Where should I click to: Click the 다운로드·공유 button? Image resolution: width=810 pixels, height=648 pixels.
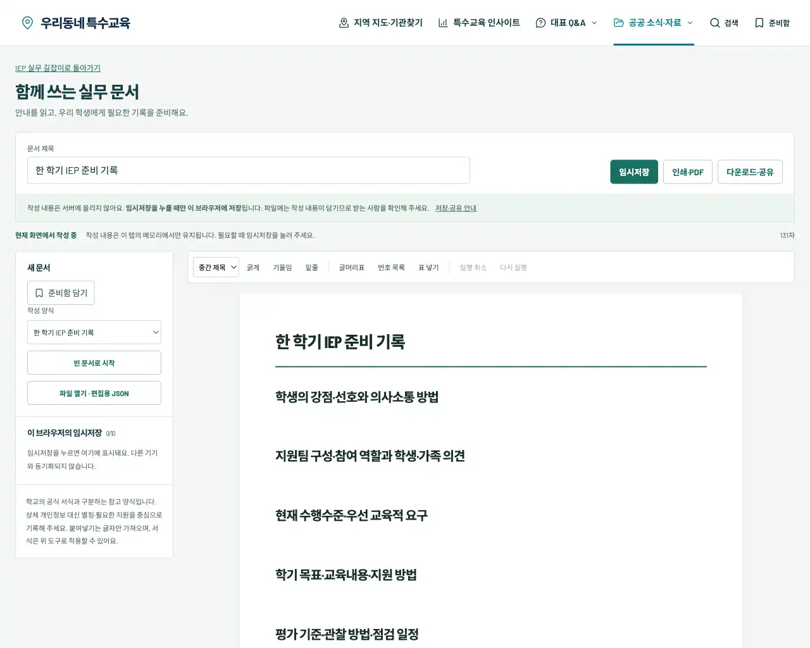click(750, 172)
